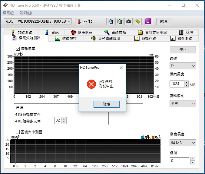Open the 額外測試 extra tests tab
Screen dimensions: 205x174
pyautogui.click(x=181, y=38)
